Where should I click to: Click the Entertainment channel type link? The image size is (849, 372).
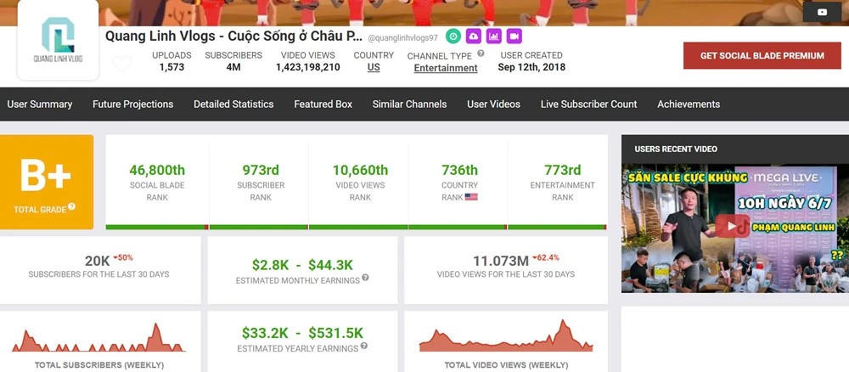tap(446, 68)
